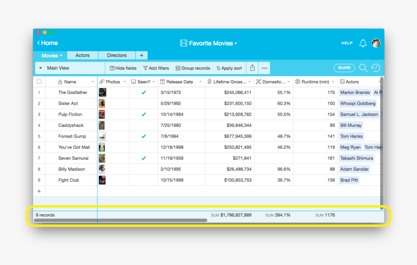Add a new table with plus tab
Image resolution: width=417 pixels, height=265 pixels.
(142, 55)
